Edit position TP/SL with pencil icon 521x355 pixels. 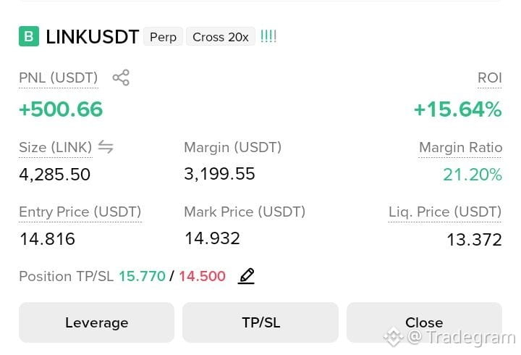click(246, 276)
